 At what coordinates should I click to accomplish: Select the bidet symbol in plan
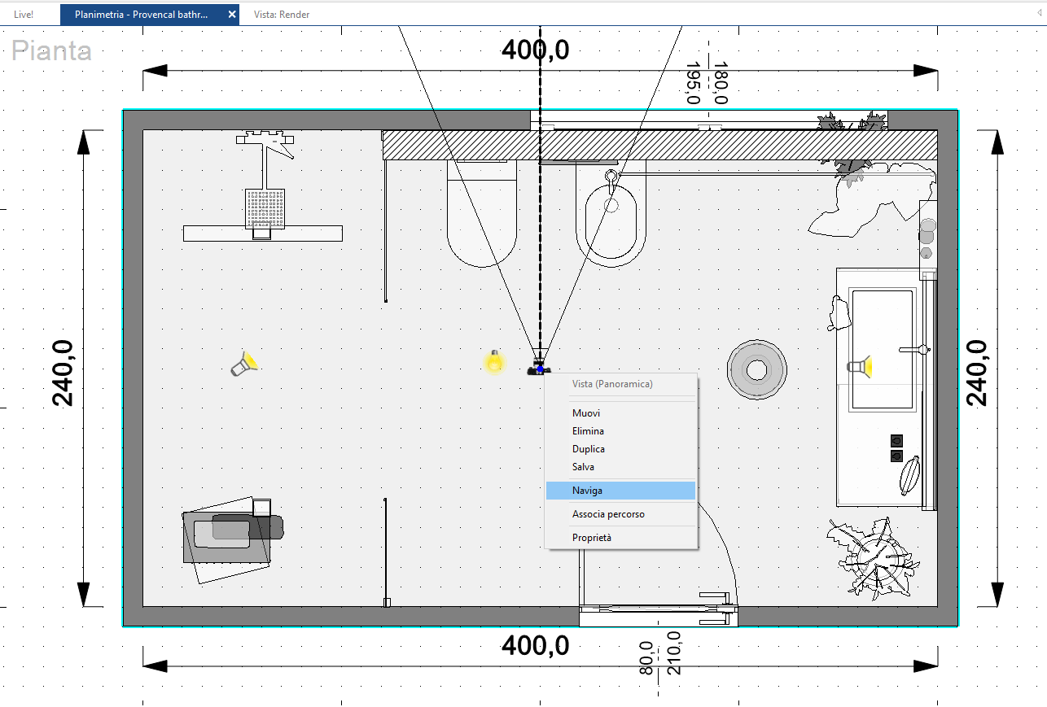[x=611, y=215]
